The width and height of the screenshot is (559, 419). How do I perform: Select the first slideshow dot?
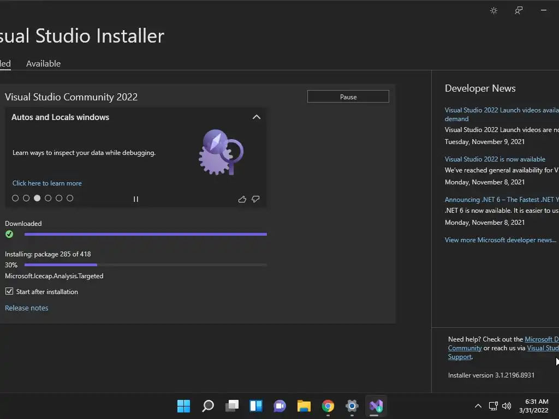tap(15, 198)
